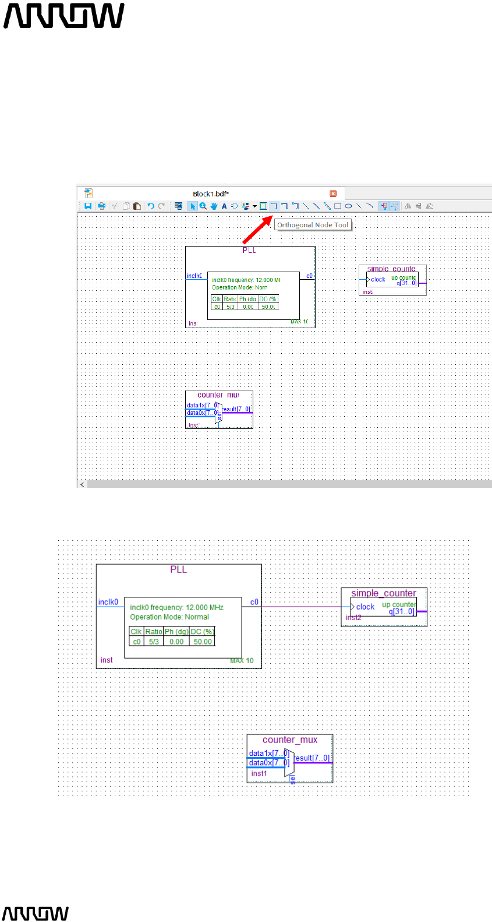Click the Save icon in the toolbar
492x922 pixels.
point(88,206)
